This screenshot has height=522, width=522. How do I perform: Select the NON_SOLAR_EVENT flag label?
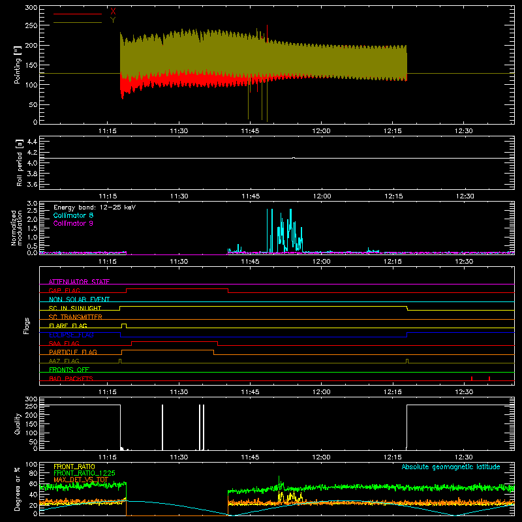[79, 299]
